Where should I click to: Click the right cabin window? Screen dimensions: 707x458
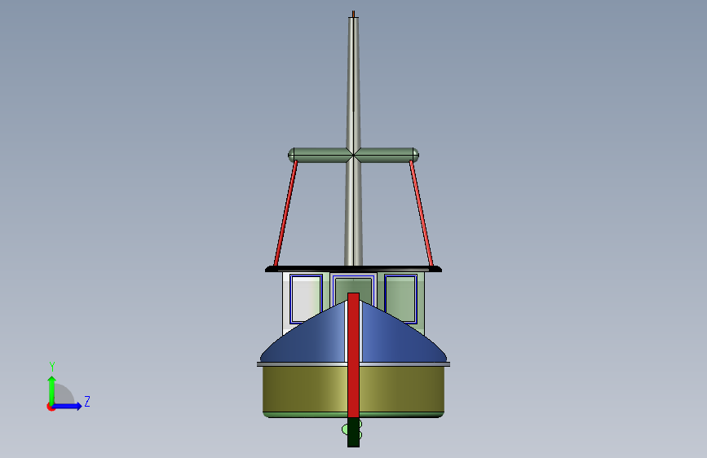401,298
